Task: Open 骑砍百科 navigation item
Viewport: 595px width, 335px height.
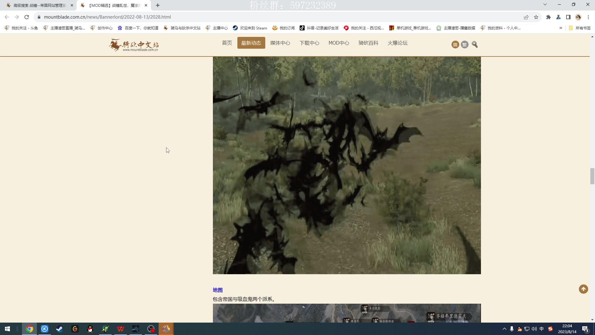Action: 368,43
